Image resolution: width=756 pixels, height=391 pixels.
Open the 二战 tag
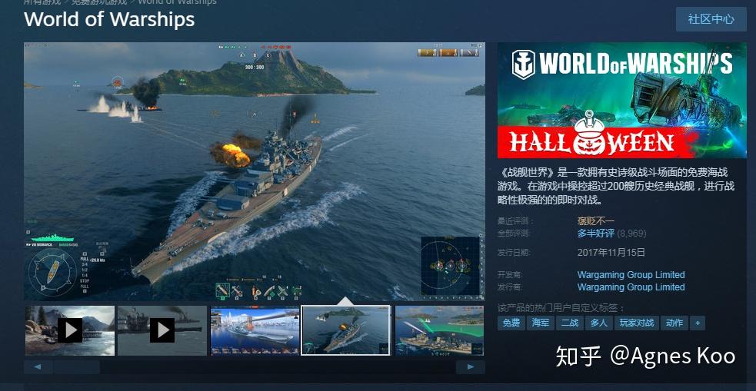click(569, 323)
